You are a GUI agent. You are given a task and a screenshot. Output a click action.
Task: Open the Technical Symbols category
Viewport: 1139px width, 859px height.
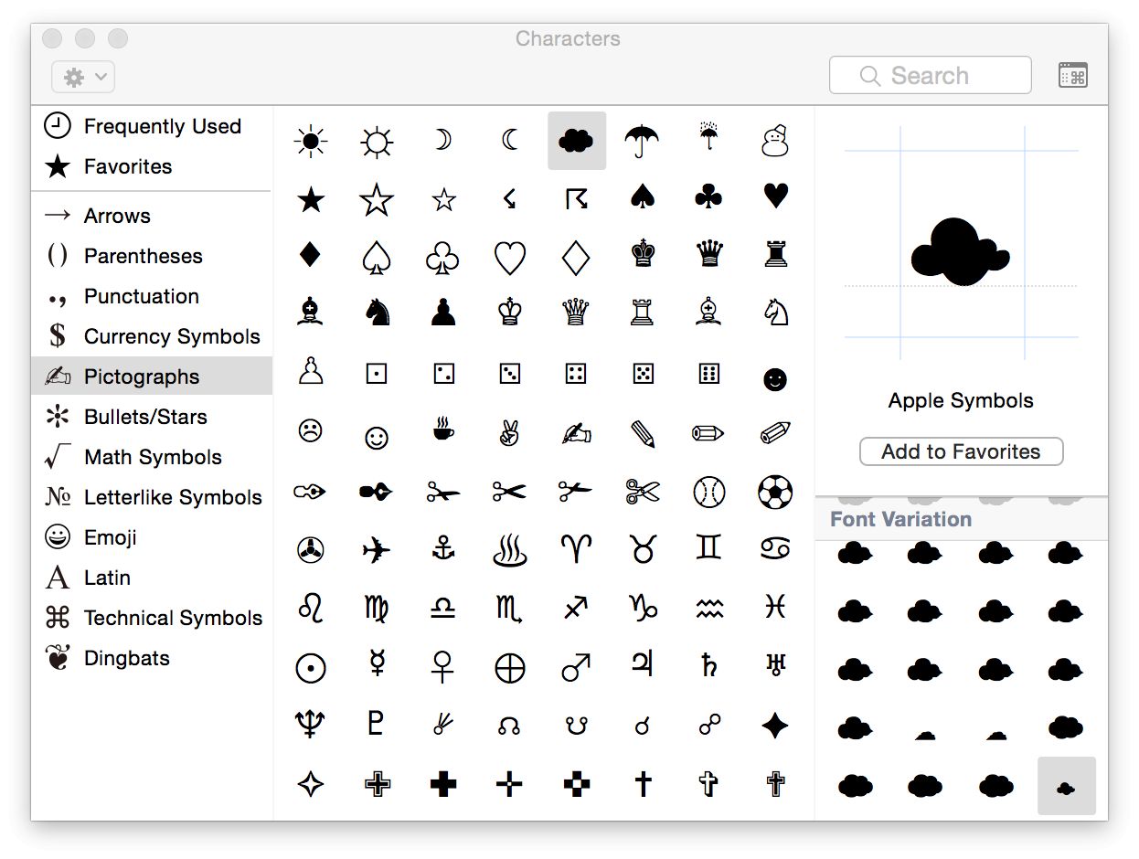[152, 618]
